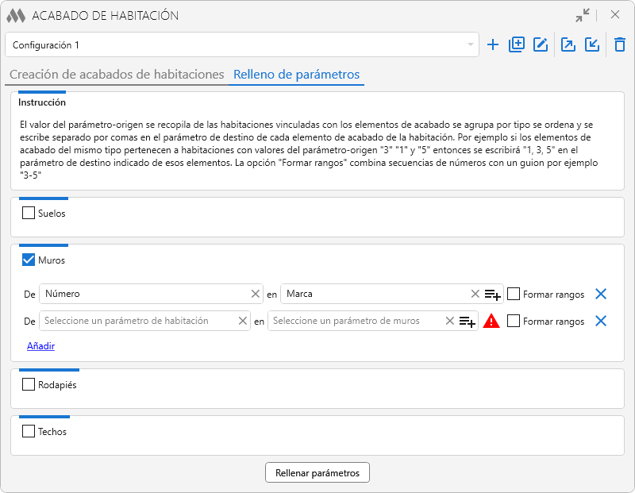
Task: Enable the Suelos checkbox
Action: pos(29,213)
